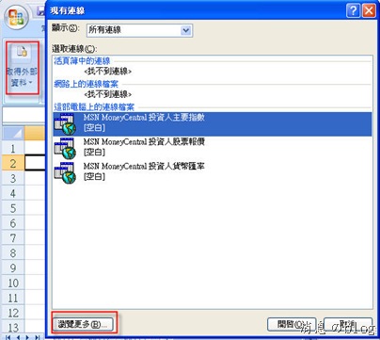Select MSN MoneyCentral 投資人主要指數 connection
This screenshot has height=340, width=380.
point(213,124)
